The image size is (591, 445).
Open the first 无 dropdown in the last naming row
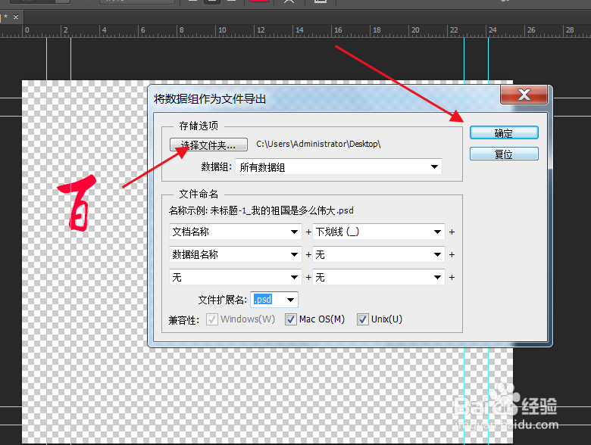[x=235, y=278]
